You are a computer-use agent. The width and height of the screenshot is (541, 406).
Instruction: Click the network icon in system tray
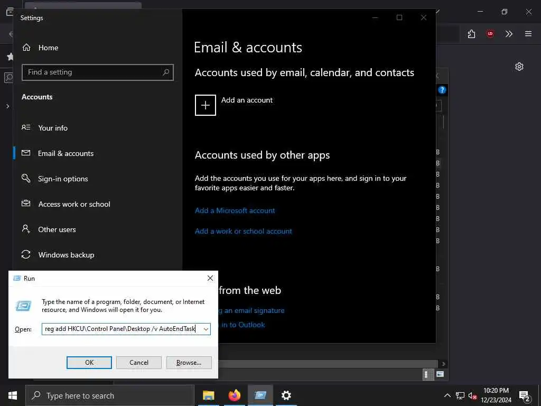coord(460,395)
